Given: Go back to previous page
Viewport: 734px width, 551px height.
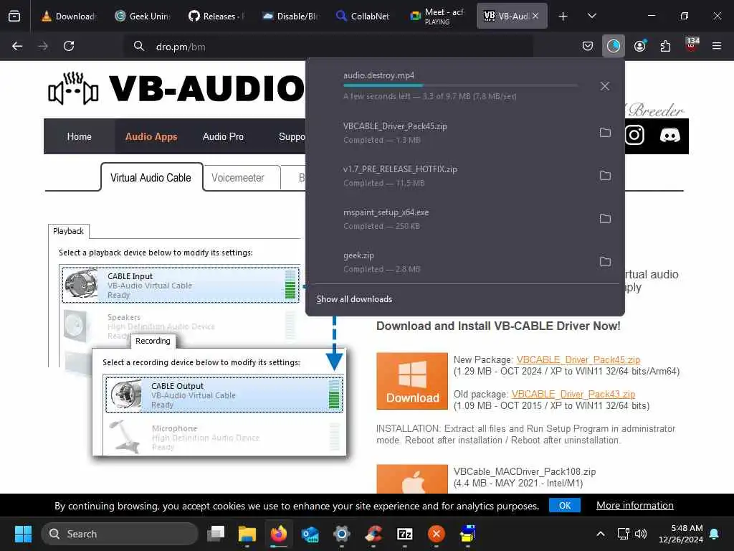Looking at the screenshot, I should (x=17, y=46).
